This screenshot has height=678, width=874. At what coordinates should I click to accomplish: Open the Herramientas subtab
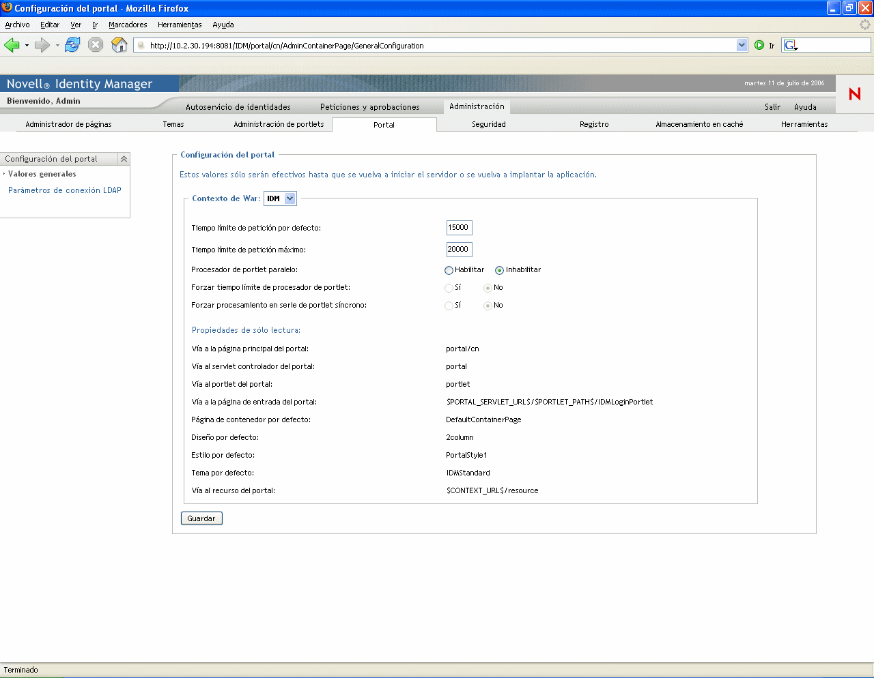tap(804, 124)
